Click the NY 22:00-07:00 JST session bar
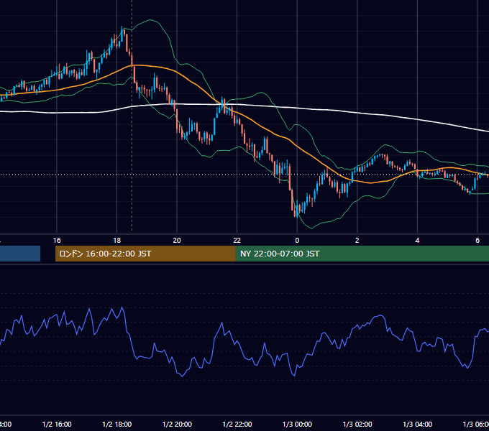The height and width of the screenshot is (431, 489). [362, 254]
